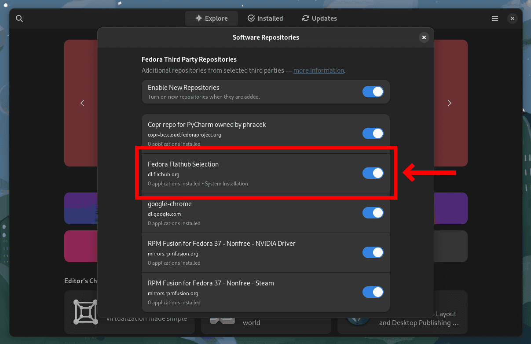531x344 pixels.
Task: Click the sparkle icon on Explore tab
Action: [198, 18]
